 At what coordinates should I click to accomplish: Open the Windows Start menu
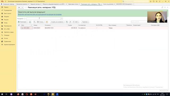click(x=2, y=94)
